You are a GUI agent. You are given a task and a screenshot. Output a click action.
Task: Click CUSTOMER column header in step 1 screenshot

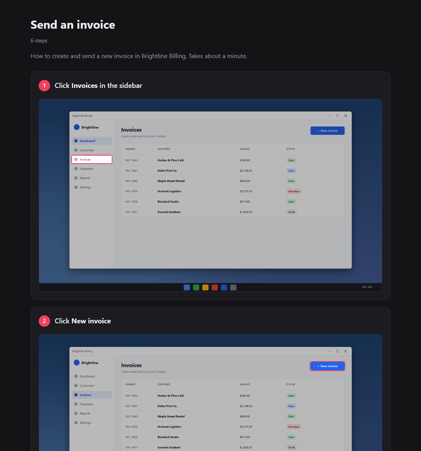tap(164, 149)
